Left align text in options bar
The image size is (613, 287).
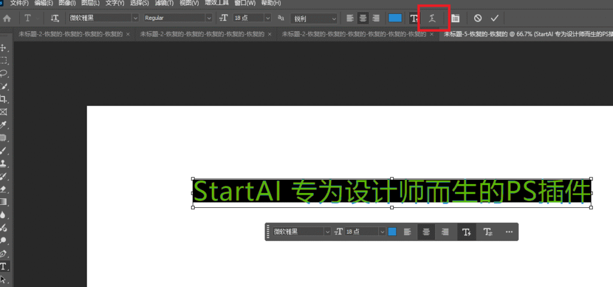(x=350, y=18)
